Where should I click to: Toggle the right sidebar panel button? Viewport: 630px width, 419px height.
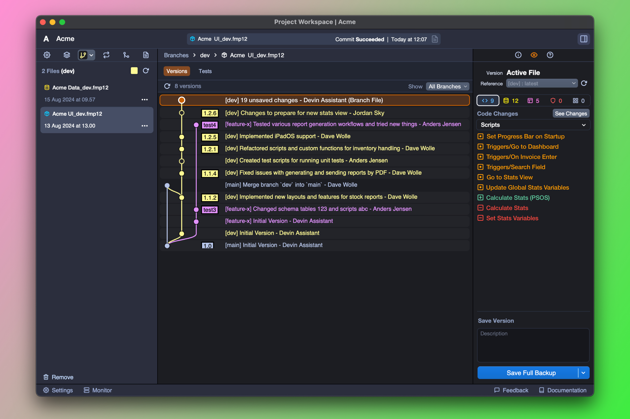click(583, 39)
